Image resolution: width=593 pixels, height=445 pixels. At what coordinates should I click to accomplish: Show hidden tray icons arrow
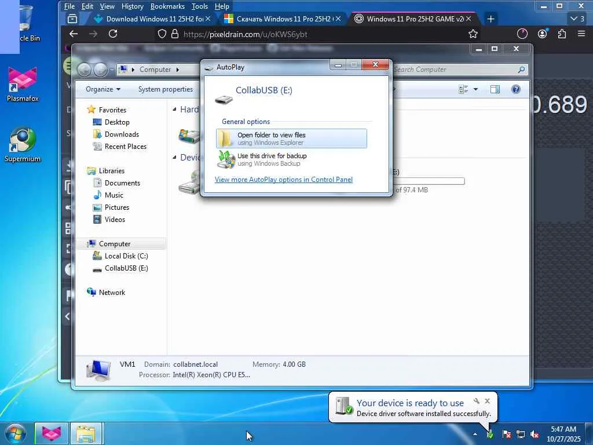click(x=475, y=434)
